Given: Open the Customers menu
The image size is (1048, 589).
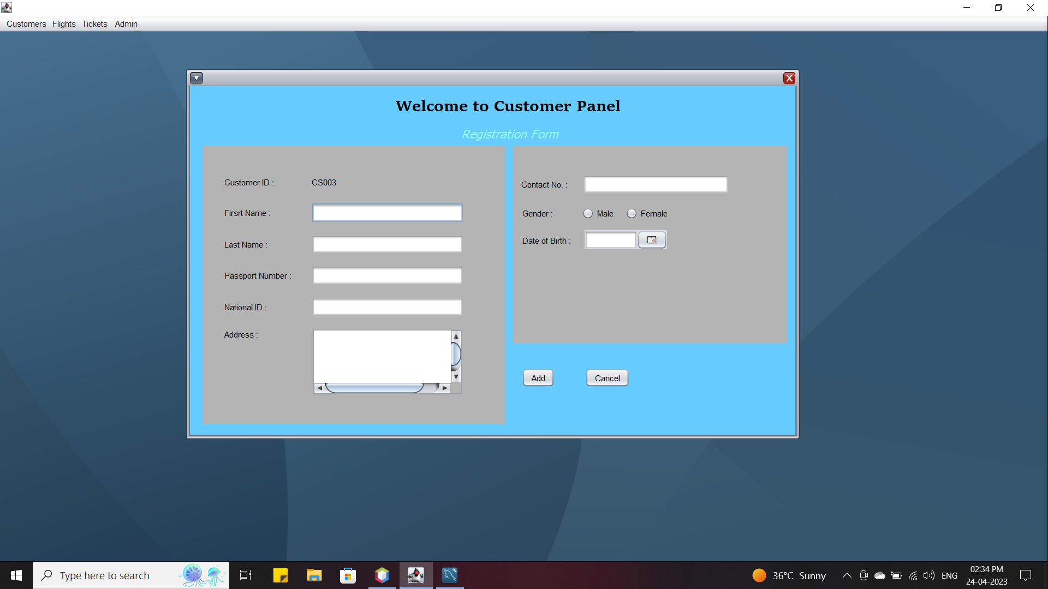Looking at the screenshot, I should click(x=26, y=24).
